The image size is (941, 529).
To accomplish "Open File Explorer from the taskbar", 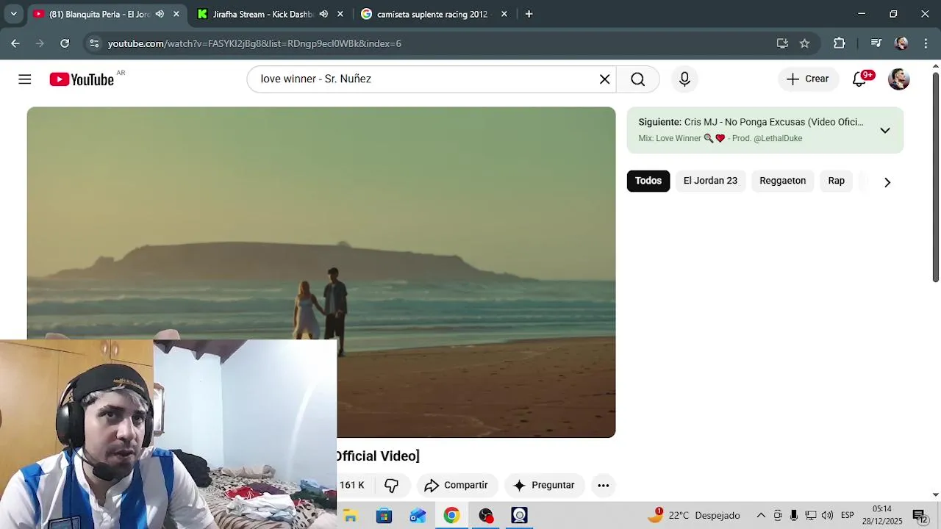I will tap(350, 515).
